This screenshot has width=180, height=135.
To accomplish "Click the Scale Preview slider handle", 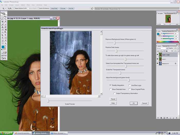I will (48, 101).
